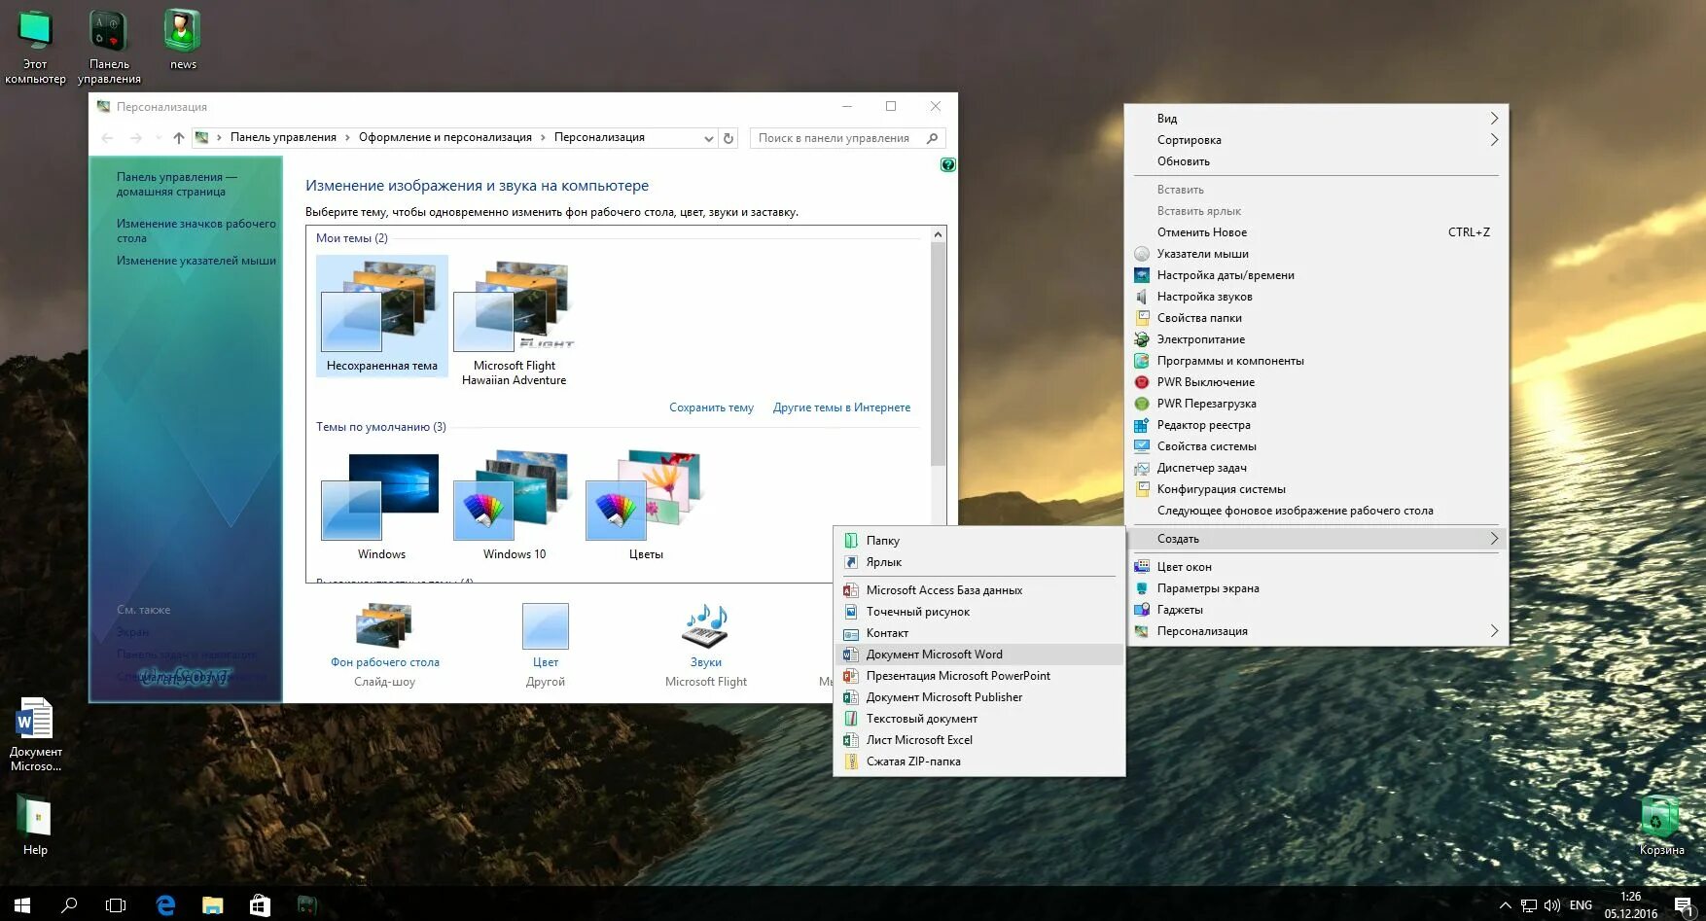Open the Панель управления desktop icon

point(109,47)
